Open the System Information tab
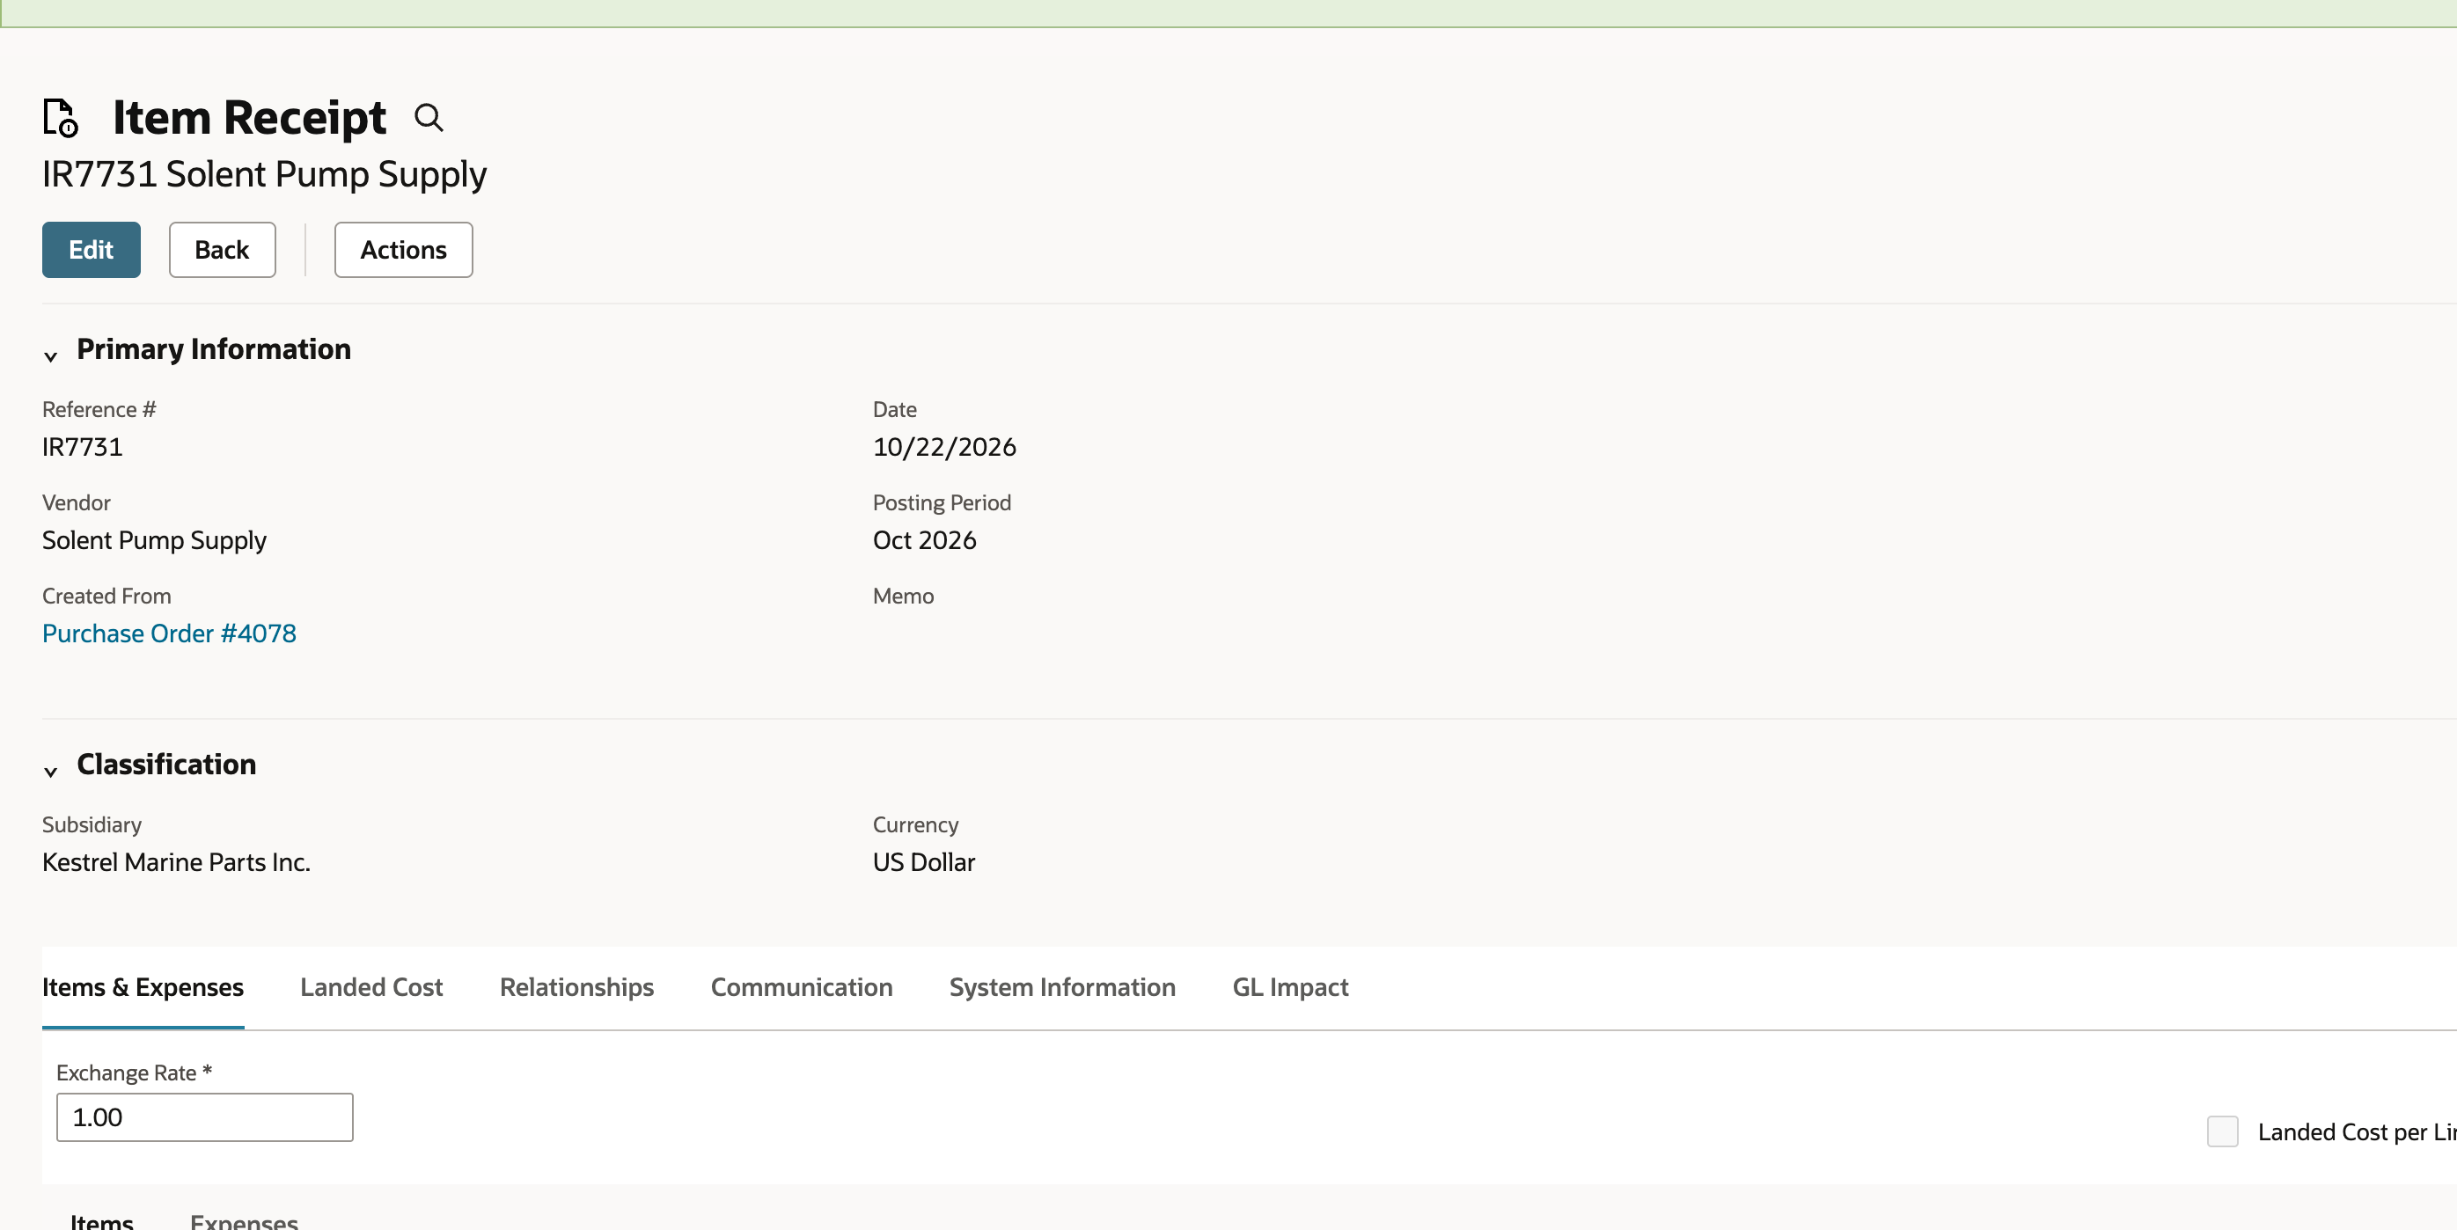The image size is (2457, 1230). coord(1062,987)
